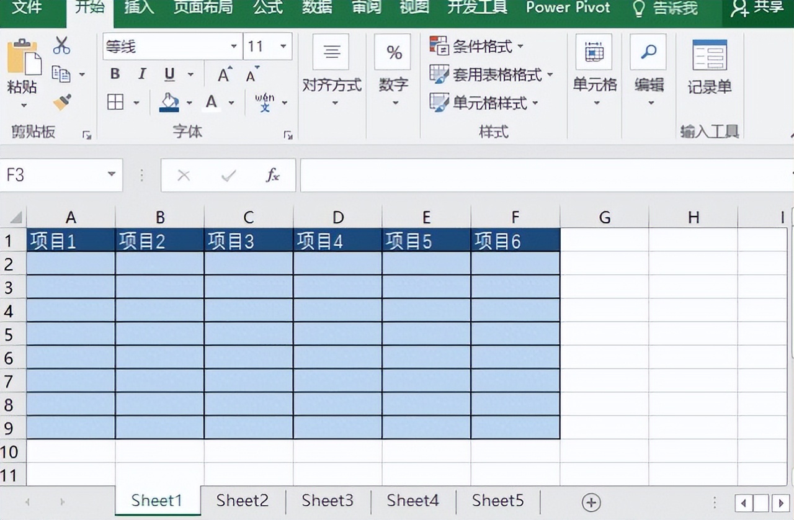Viewport: 794px width, 520px height.
Task: Open the 记录单 record form tool
Action: coord(710,67)
